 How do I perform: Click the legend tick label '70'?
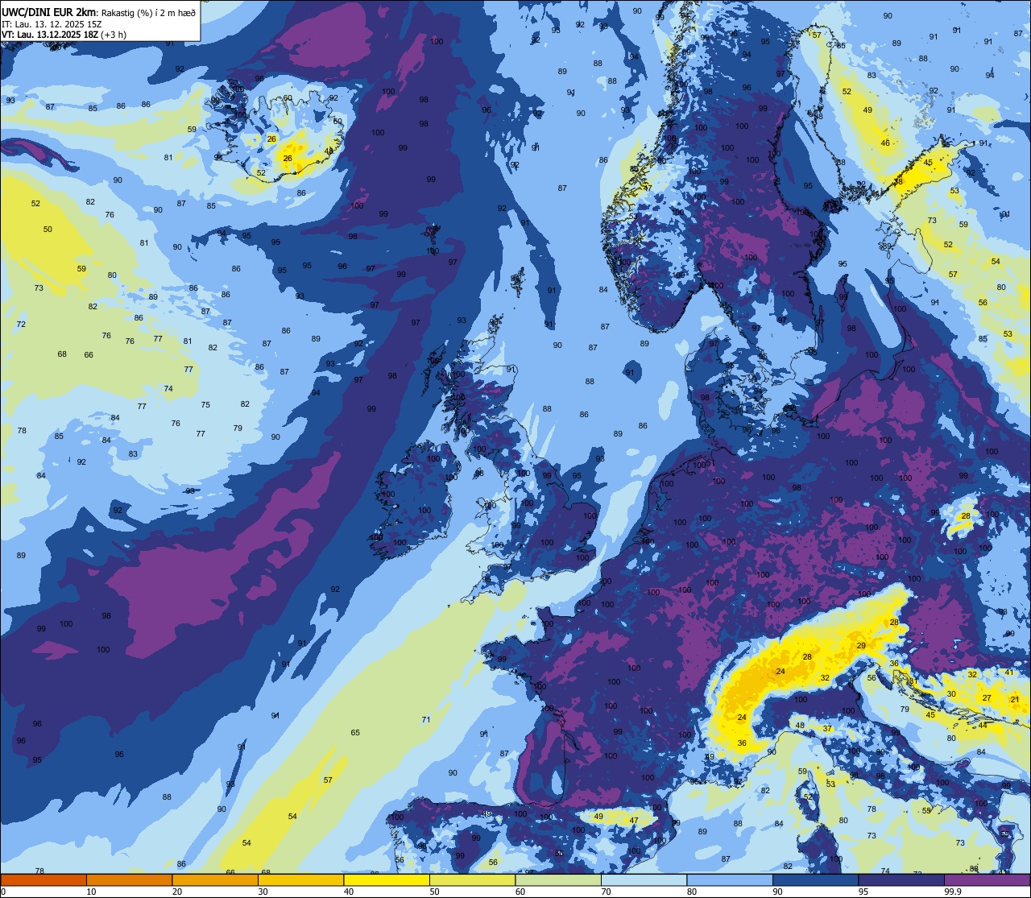pyautogui.click(x=606, y=892)
